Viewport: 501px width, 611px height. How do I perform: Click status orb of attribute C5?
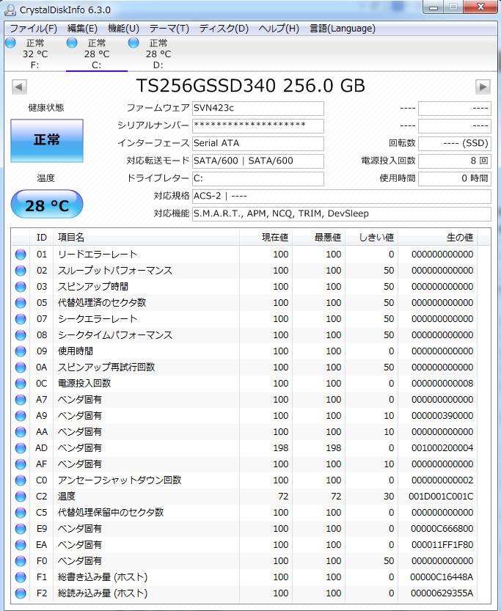point(21,513)
